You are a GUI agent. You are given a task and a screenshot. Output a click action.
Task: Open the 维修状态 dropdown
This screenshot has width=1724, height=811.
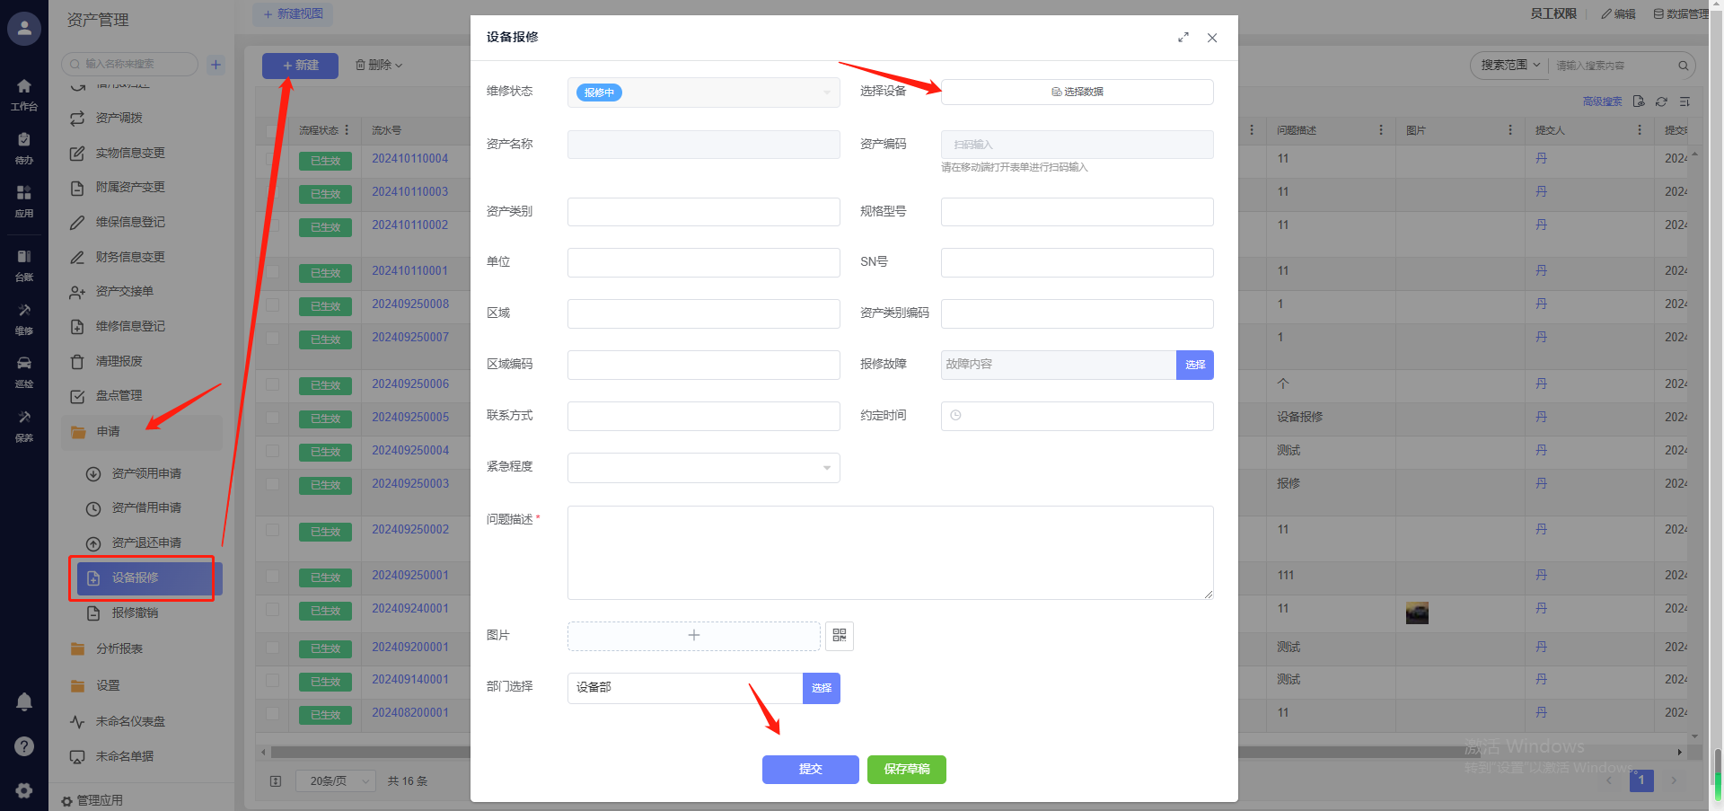point(703,93)
